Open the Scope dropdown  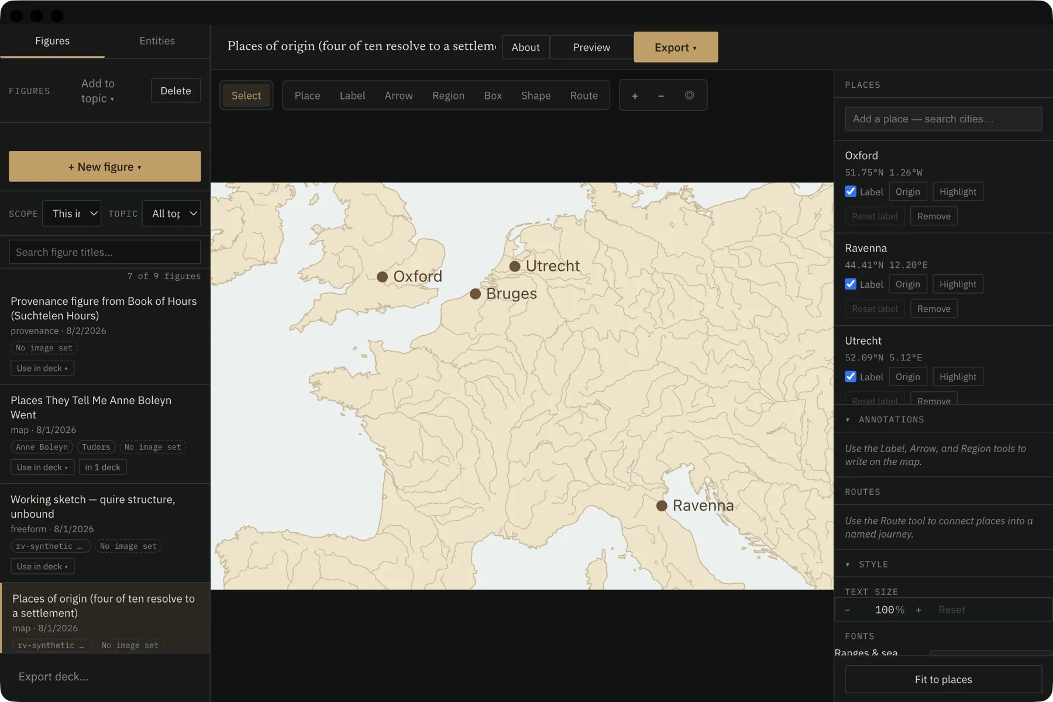click(x=71, y=214)
